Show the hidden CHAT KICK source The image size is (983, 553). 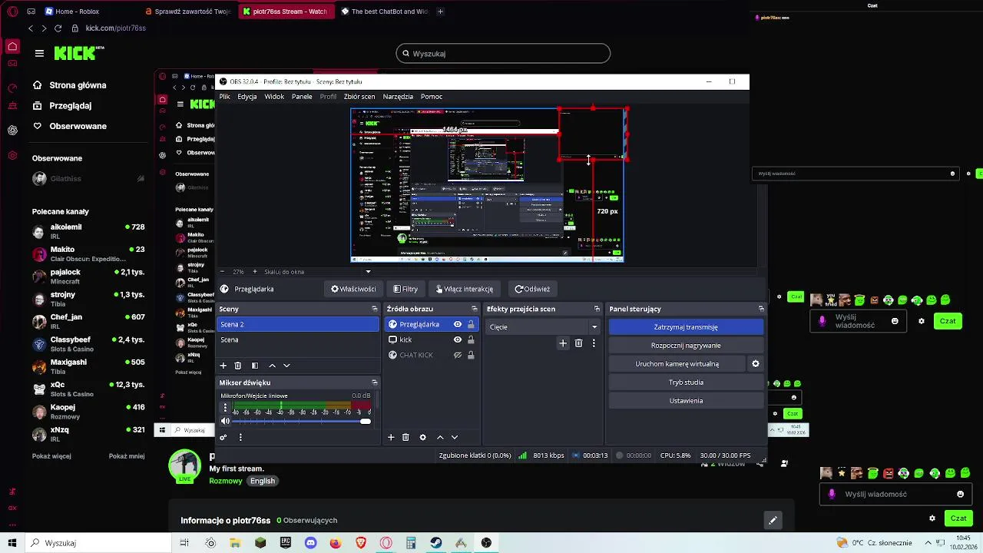pos(458,355)
